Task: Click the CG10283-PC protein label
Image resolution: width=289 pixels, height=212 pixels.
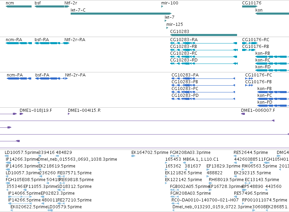Action: pyautogui.click(x=185, y=89)
